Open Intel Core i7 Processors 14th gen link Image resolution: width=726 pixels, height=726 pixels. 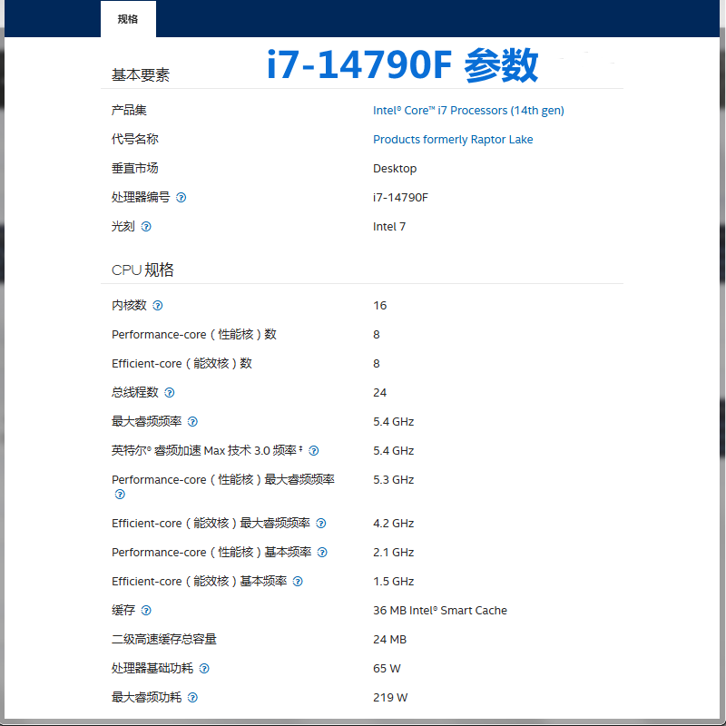click(468, 110)
